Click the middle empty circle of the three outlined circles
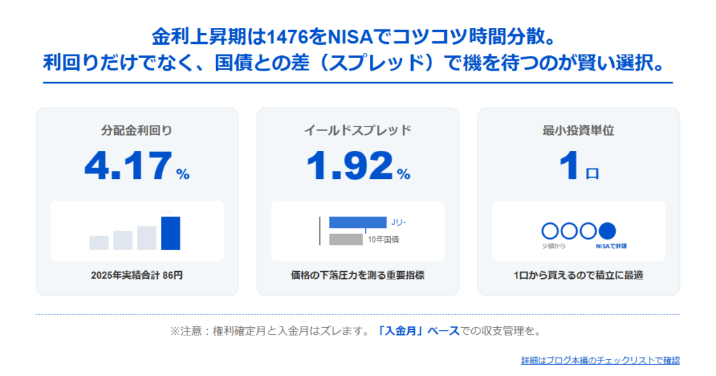This screenshot has height=376, width=716. 570,231
